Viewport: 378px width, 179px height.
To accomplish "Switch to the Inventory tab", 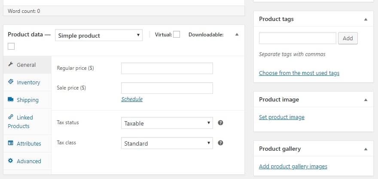I will [28, 82].
